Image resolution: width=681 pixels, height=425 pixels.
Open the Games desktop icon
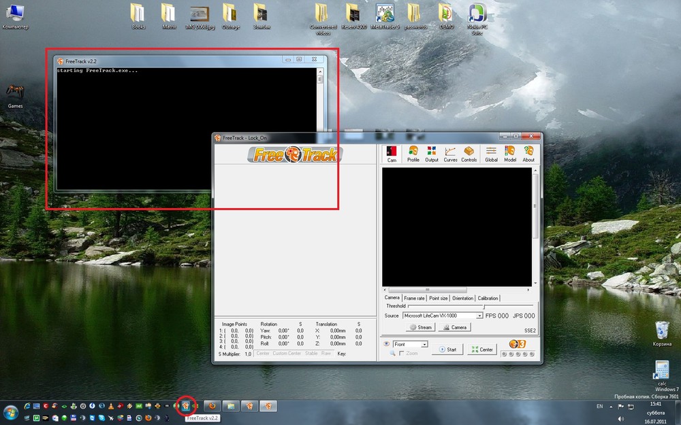point(15,97)
